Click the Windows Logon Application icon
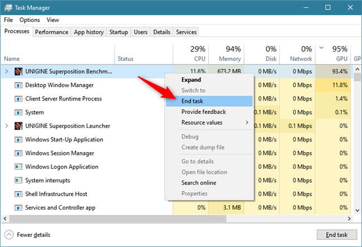The width and height of the screenshot is (362, 247). pos(18,167)
